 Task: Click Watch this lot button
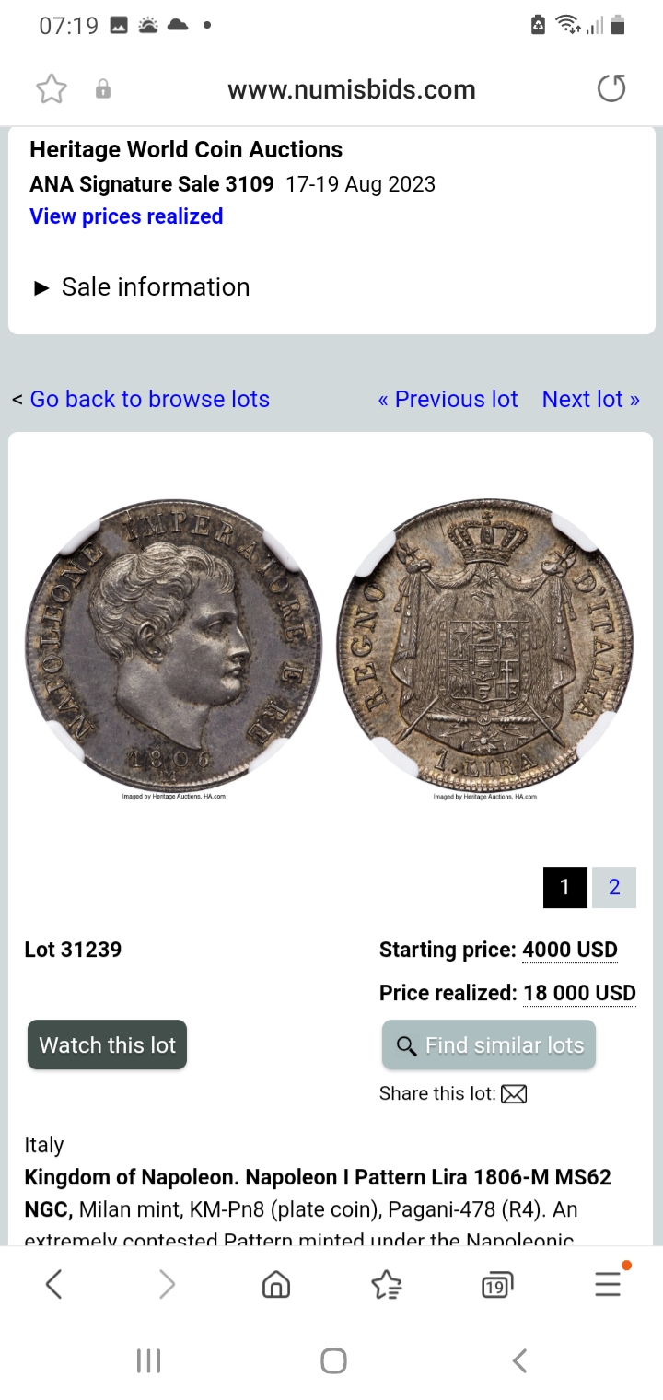tap(107, 1044)
